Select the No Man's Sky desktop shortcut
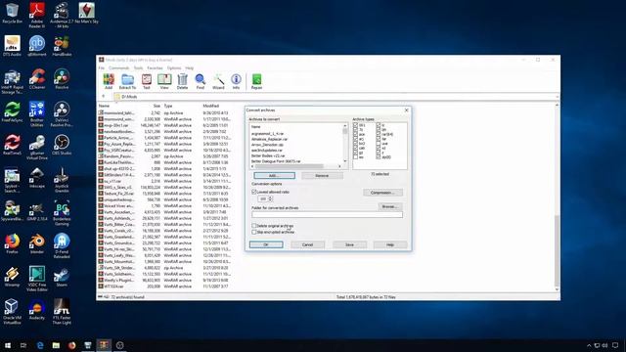 [x=87, y=13]
